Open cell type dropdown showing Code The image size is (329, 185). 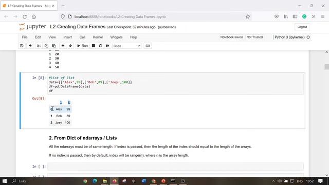(126, 46)
